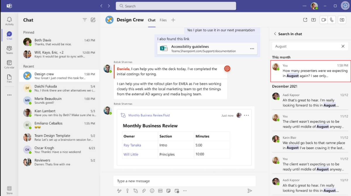Add a new tab with plus icon
This screenshot has width=351, height=196.
coord(173,20)
